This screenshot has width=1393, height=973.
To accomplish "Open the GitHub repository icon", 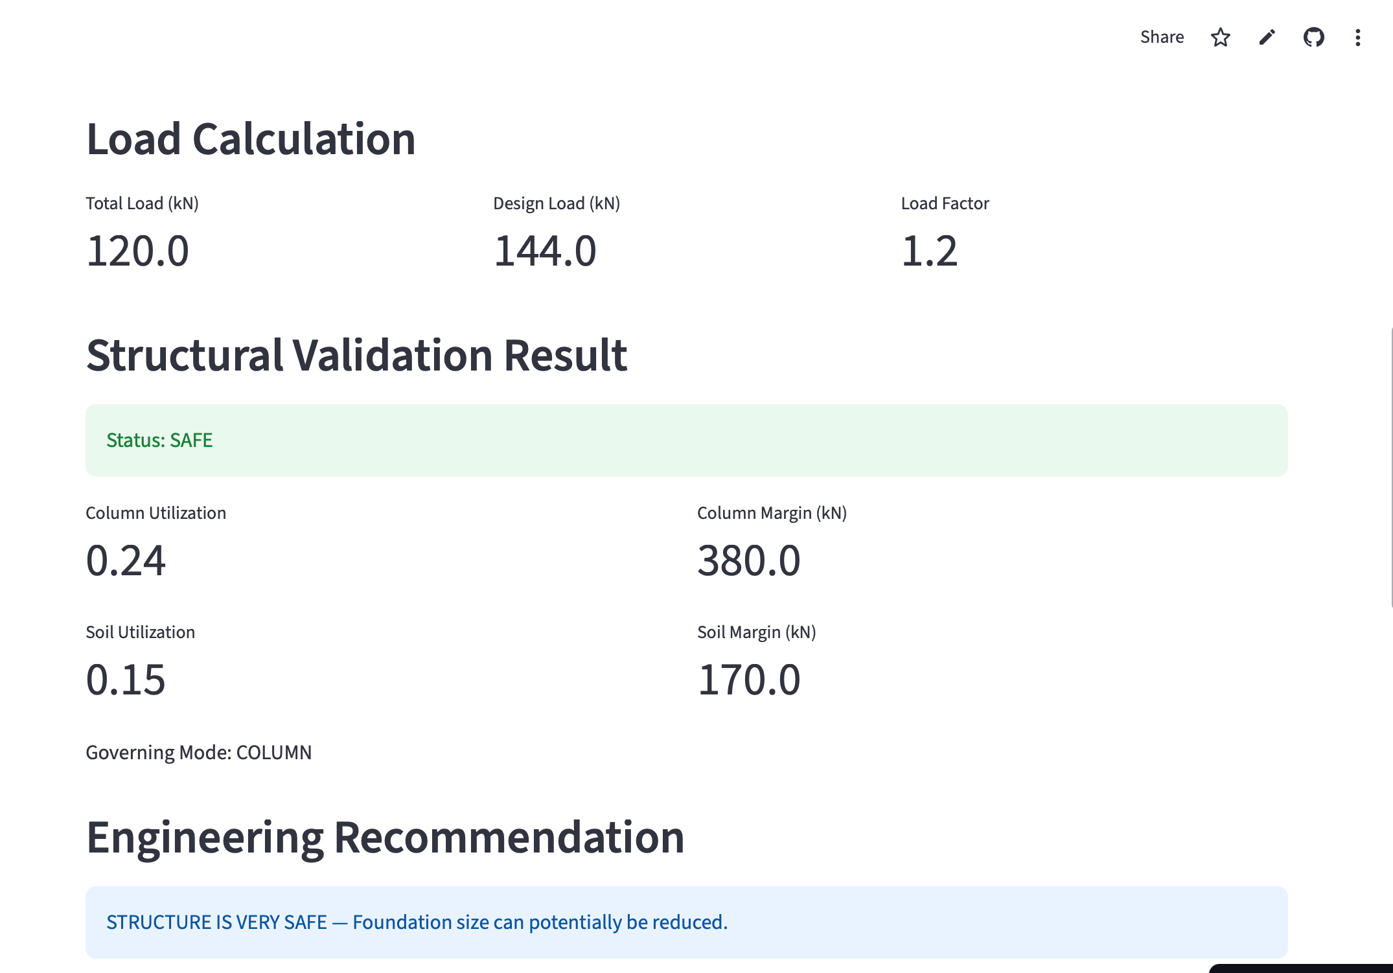I will (1313, 38).
